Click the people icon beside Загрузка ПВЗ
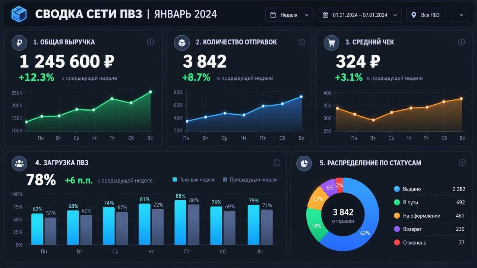 point(19,163)
